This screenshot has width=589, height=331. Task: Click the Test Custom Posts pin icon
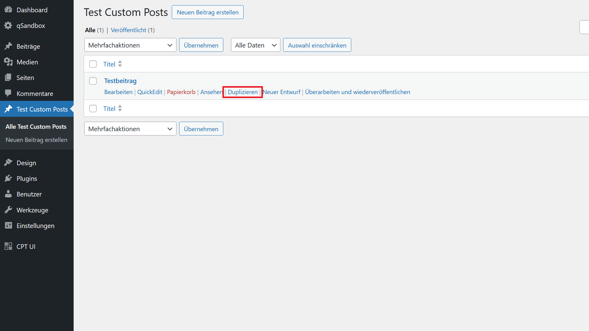(8, 109)
